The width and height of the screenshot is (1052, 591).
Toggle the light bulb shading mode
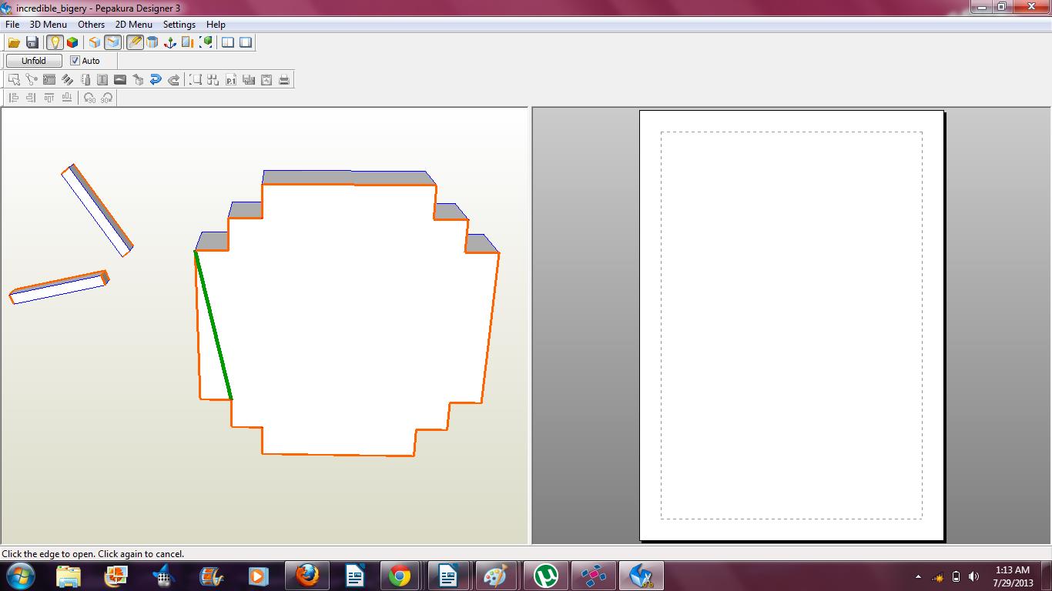54,42
